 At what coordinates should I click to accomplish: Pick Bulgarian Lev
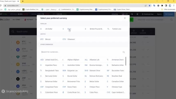point(73,71)
